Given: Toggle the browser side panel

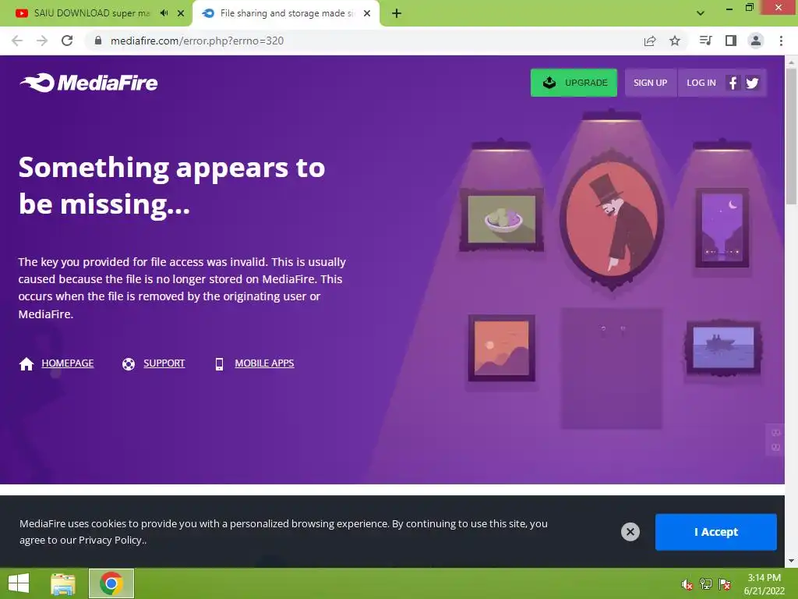Looking at the screenshot, I should (x=731, y=41).
